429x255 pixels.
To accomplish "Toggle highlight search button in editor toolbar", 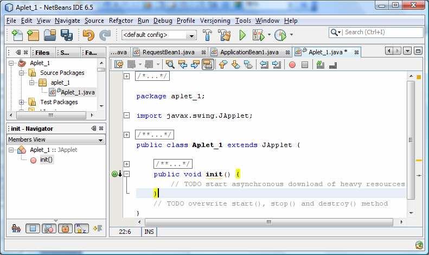I will 208,65.
